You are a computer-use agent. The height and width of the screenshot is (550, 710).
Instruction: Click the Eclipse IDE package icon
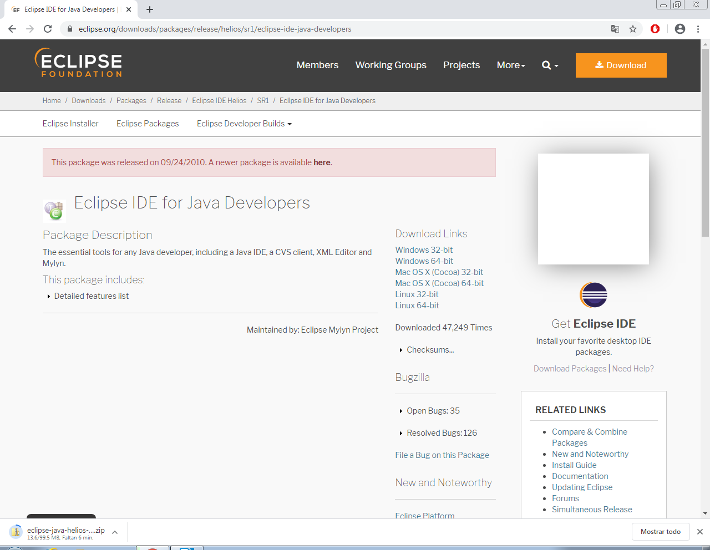[54, 211]
